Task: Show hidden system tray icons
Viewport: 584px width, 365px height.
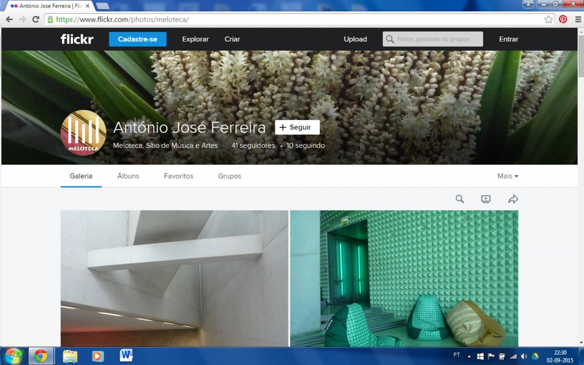Action: (x=469, y=356)
